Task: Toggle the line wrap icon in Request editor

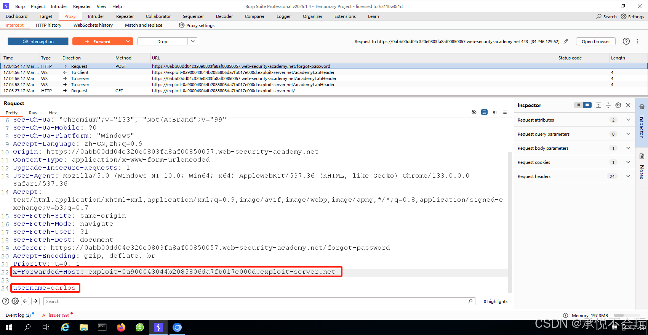Action: pyautogui.click(x=484, y=112)
